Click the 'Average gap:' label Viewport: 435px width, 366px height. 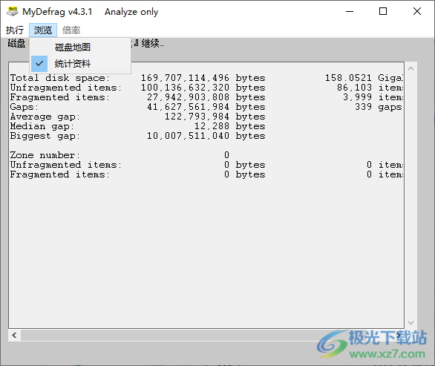pos(45,117)
